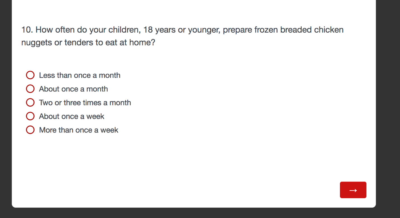This screenshot has width=400, height=218.
Task: Click the "More than once a week" label text
Action: pyautogui.click(x=78, y=130)
